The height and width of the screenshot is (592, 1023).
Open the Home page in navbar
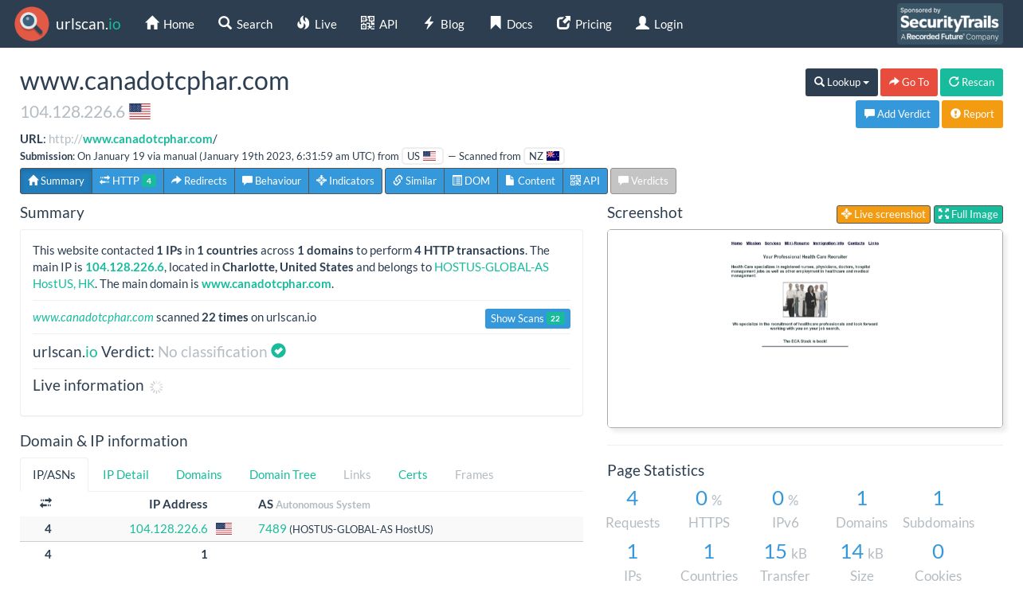tap(170, 24)
